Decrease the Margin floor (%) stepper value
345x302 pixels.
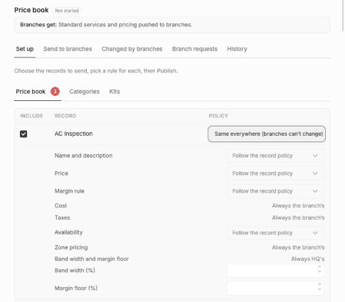coord(319,289)
